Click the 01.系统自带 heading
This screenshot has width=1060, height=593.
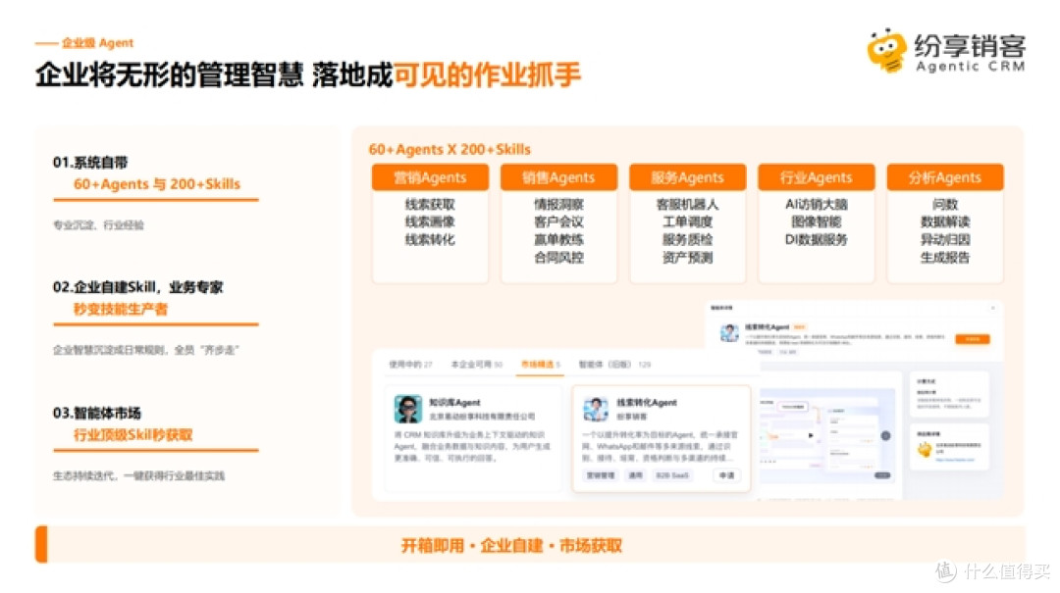[x=90, y=162]
